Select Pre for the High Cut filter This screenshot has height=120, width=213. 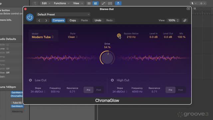pos(170,90)
